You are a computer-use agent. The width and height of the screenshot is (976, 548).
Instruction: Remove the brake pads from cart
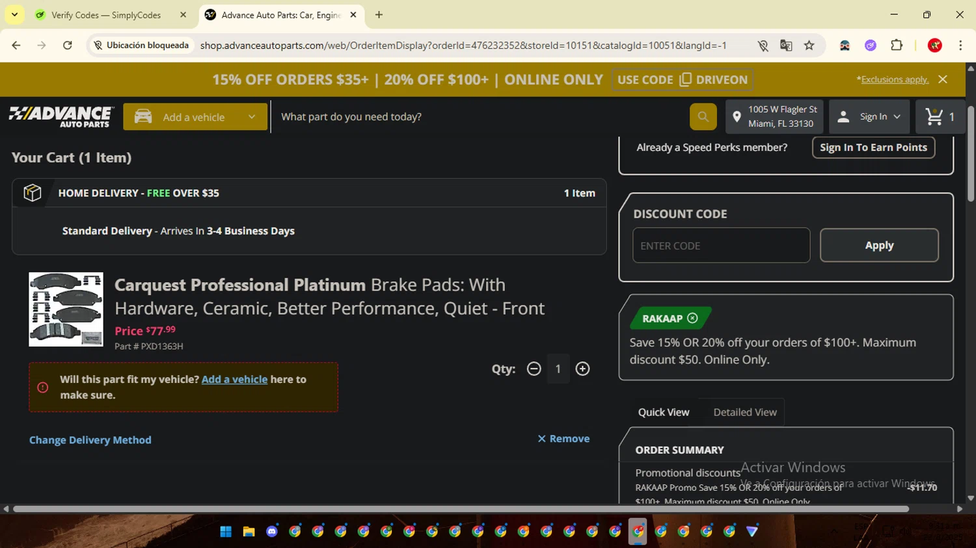[x=563, y=439]
